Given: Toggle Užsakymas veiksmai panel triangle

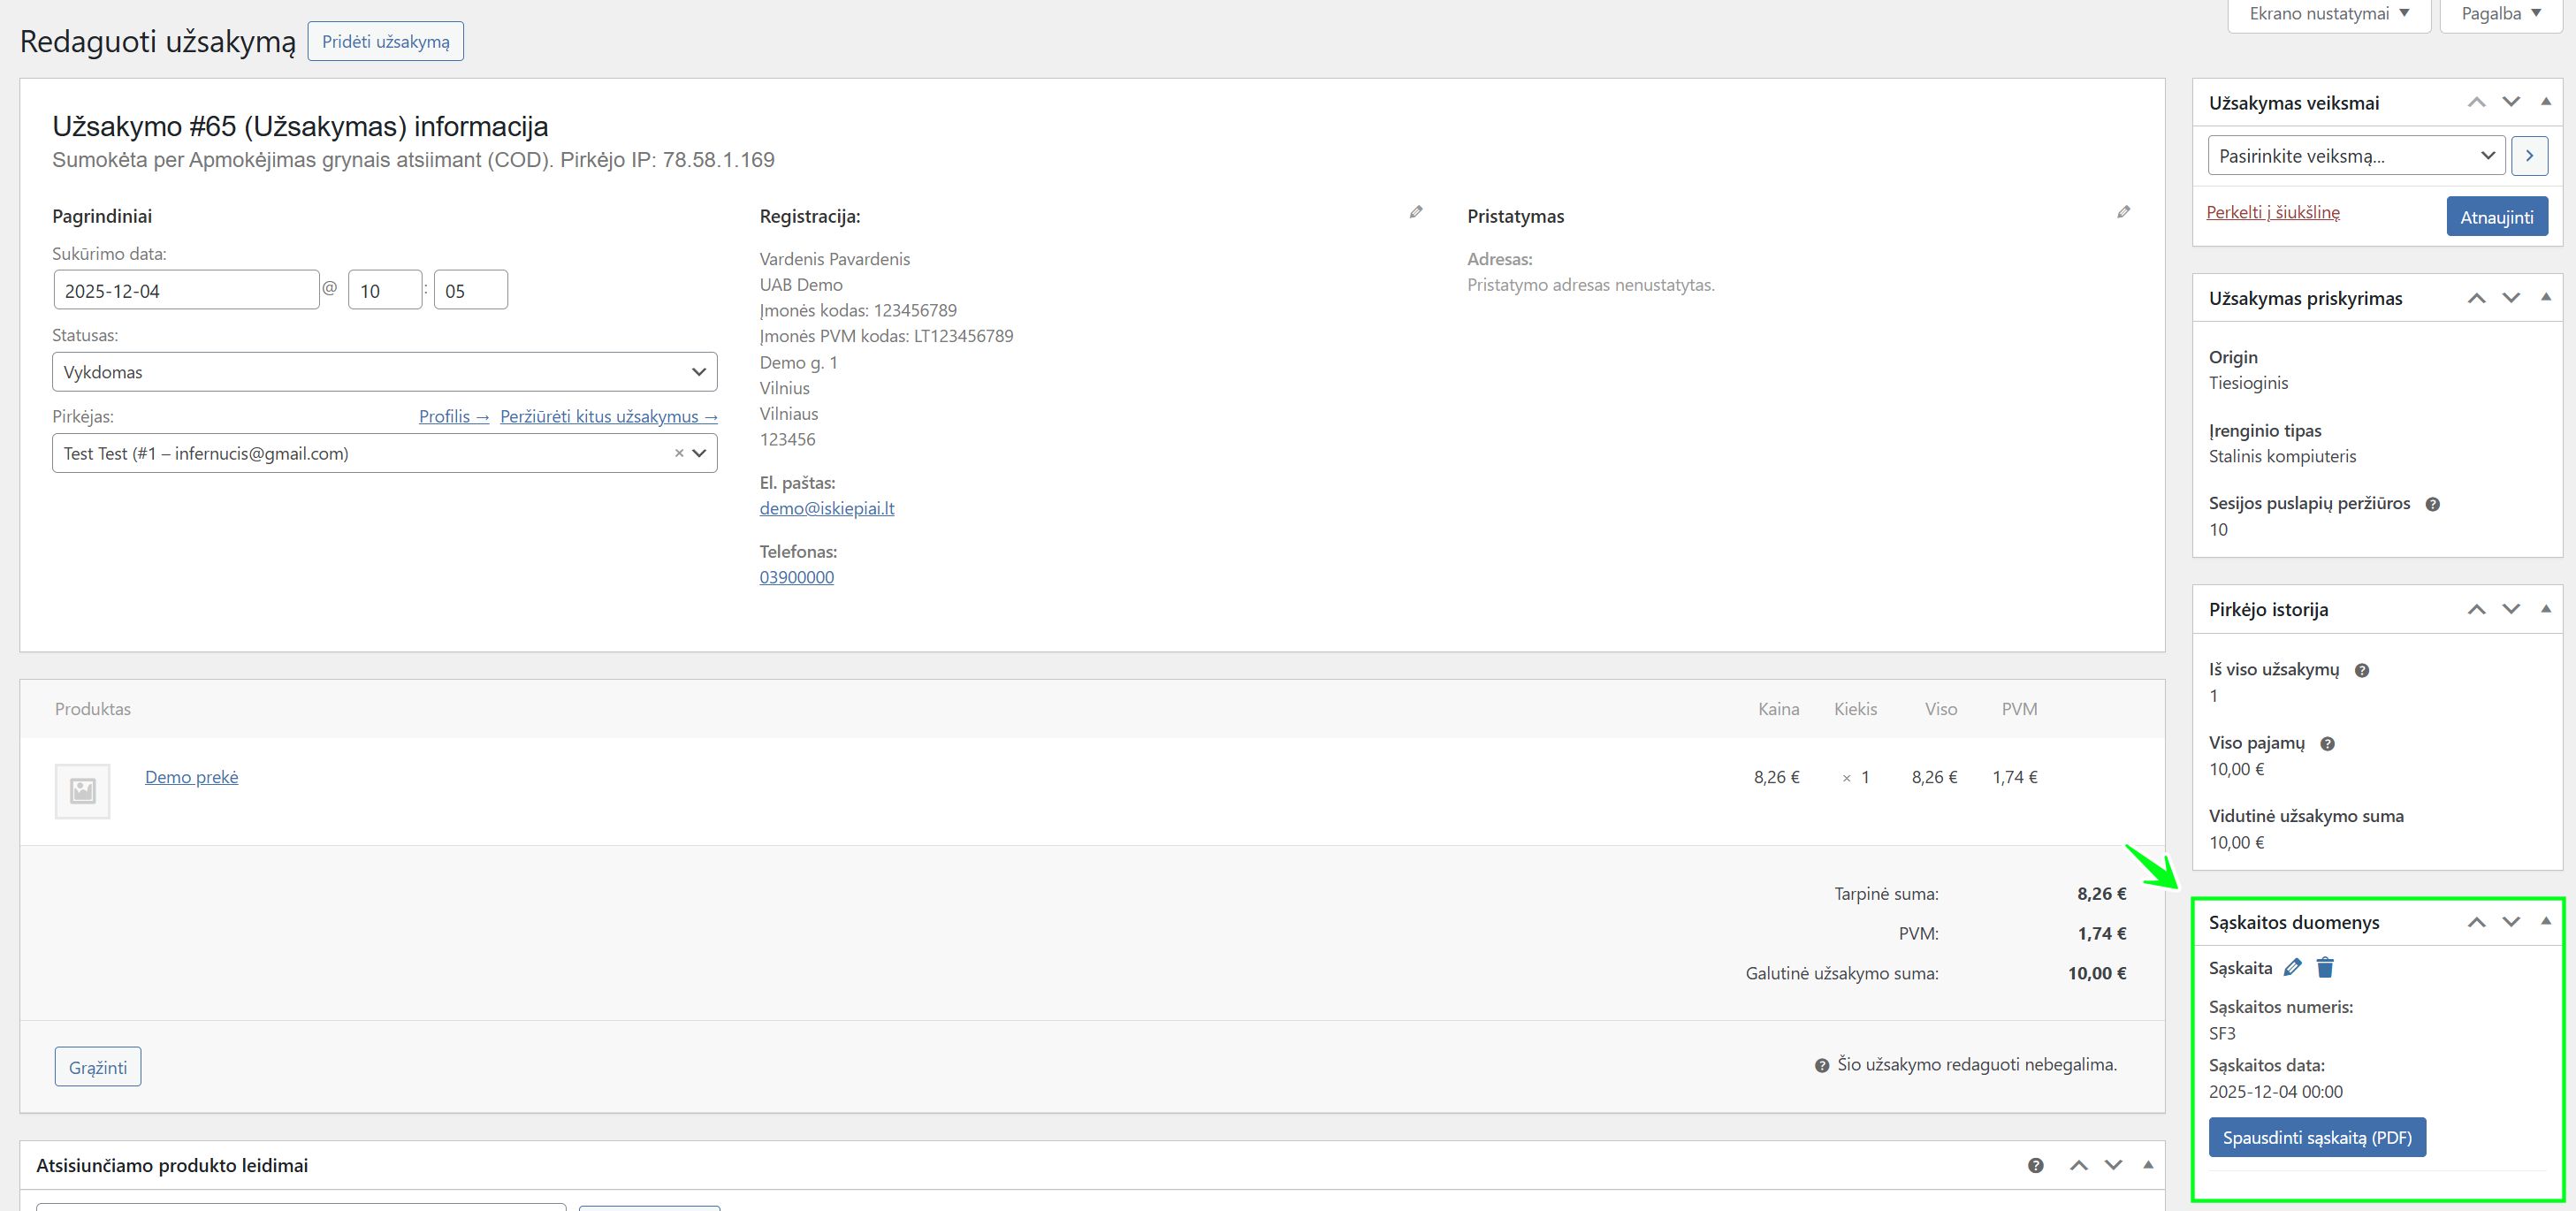Looking at the screenshot, I should 2545,102.
